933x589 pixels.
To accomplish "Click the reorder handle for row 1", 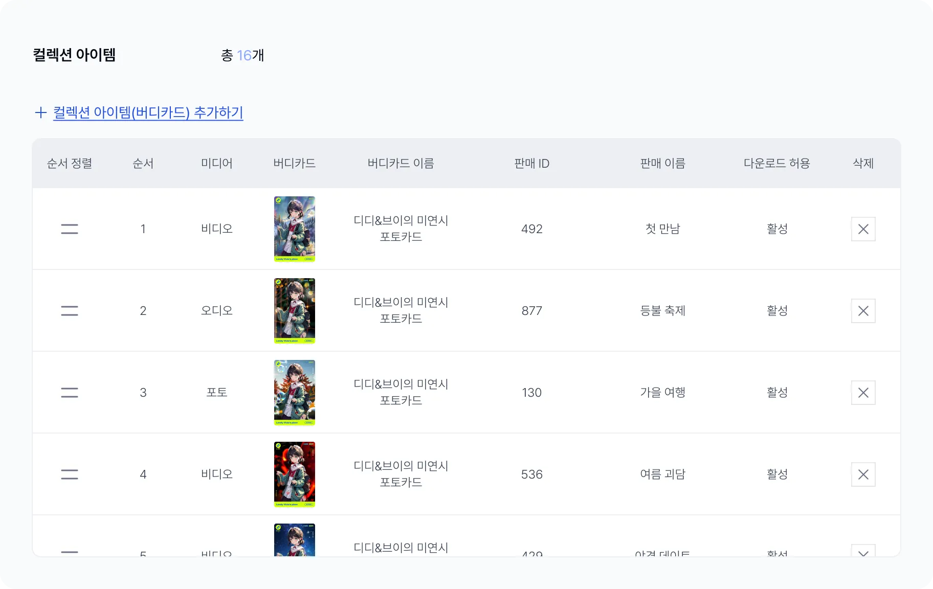I will 70,229.
